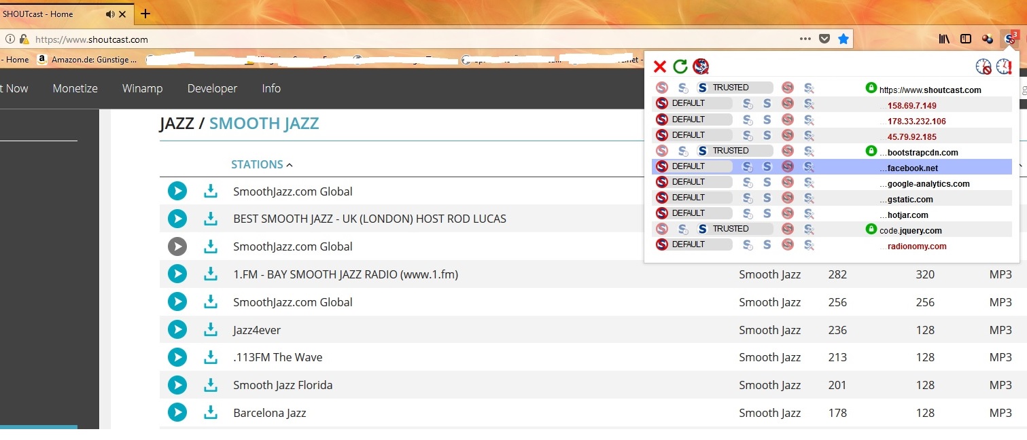Open the Monetize nav menu
The height and width of the screenshot is (440, 1027).
click(x=75, y=88)
